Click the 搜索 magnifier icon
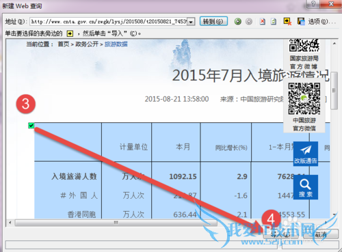The width and height of the screenshot is (342, 252). click(x=306, y=187)
